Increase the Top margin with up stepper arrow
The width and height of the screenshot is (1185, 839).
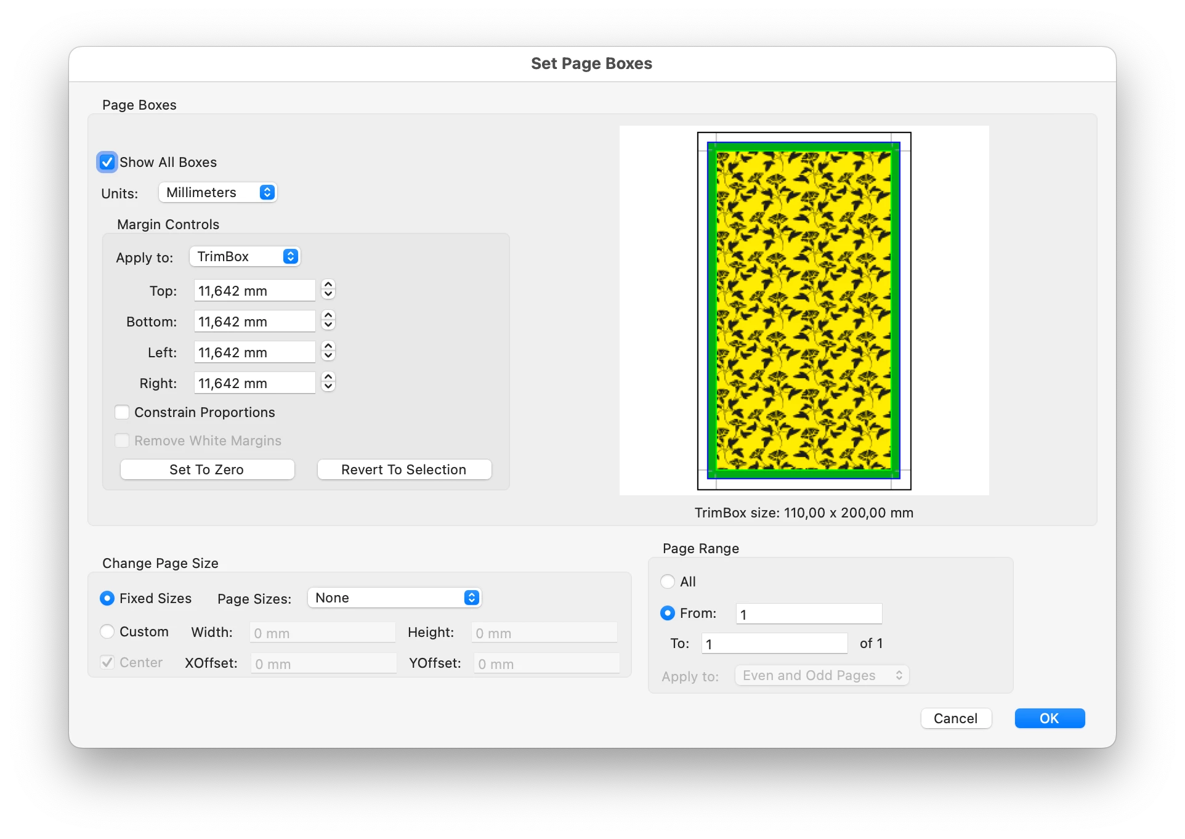328,285
